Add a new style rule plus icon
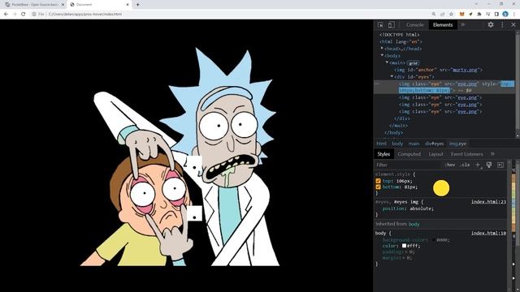Screen dimensions: 520x292 pos(478,165)
